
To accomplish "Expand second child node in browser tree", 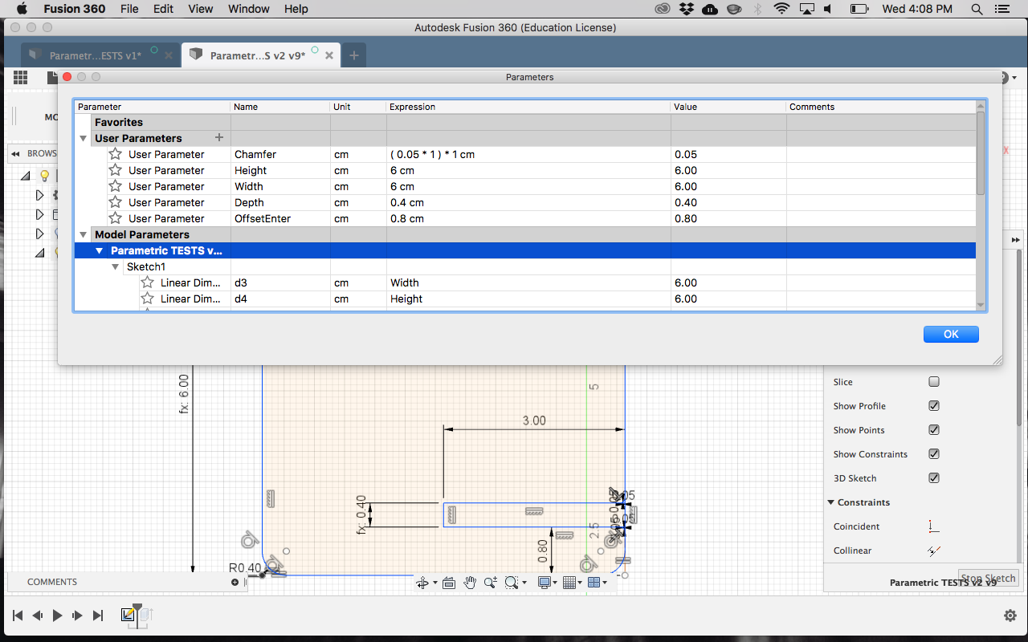I will coord(39,214).
